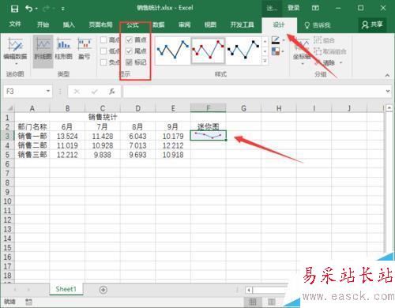
Task: Open Ribbon Display Options icon
Action: click(x=315, y=8)
